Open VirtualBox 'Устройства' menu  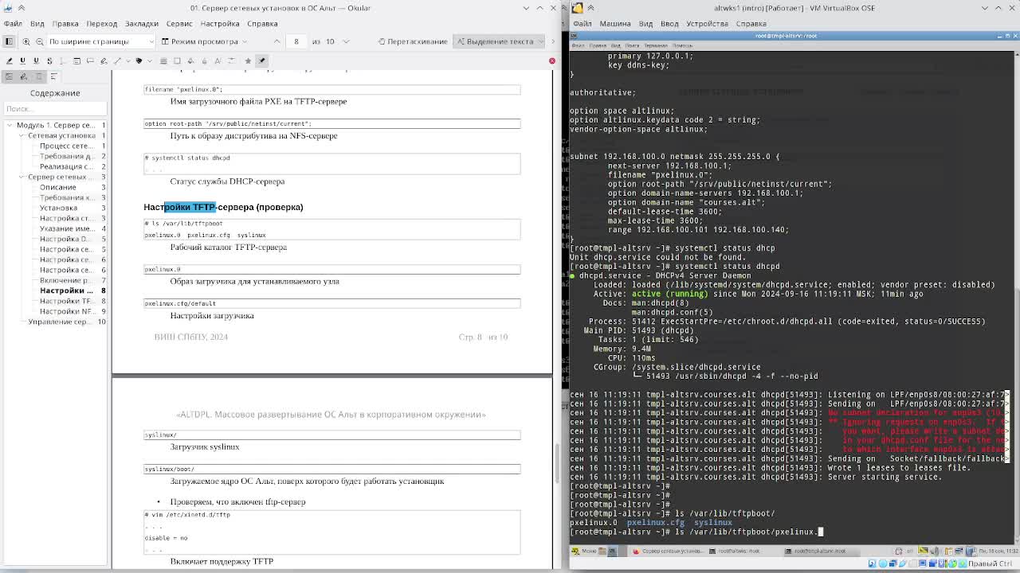[707, 24]
